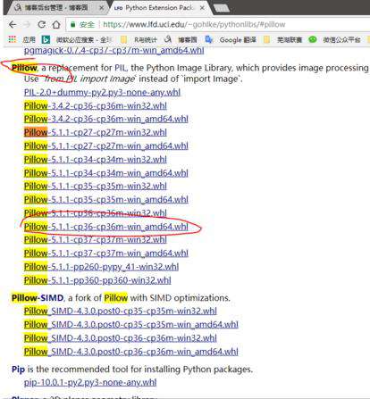Open the WeChat public platform bookmark
The width and height of the screenshot is (370, 399).
(x=335, y=39)
